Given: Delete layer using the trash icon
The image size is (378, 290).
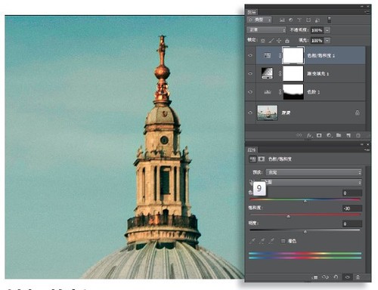Looking at the screenshot, I should tap(358, 135).
